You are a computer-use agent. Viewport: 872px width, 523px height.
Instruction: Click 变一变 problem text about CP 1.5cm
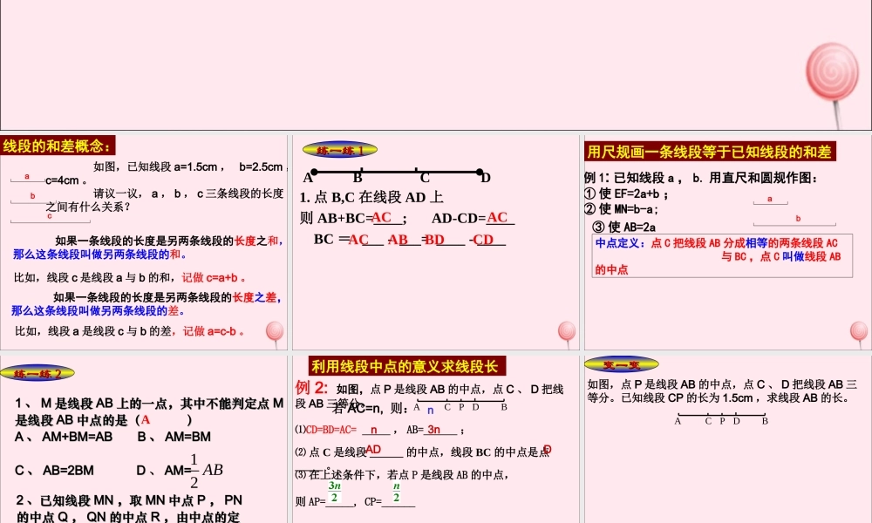(722, 391)
